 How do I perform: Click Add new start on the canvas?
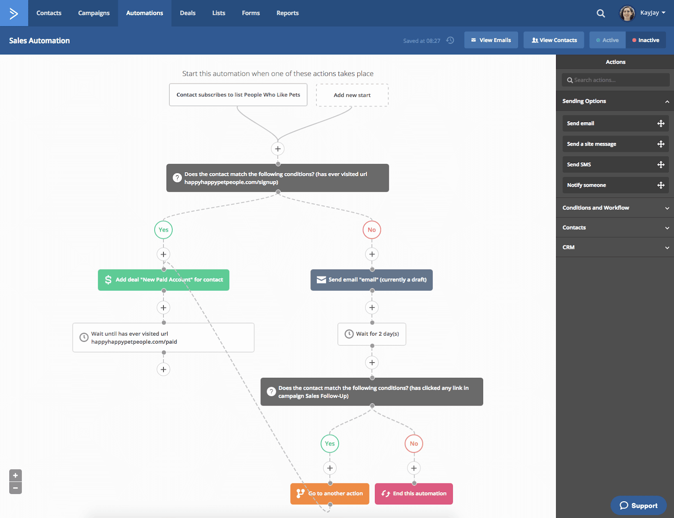352,95
